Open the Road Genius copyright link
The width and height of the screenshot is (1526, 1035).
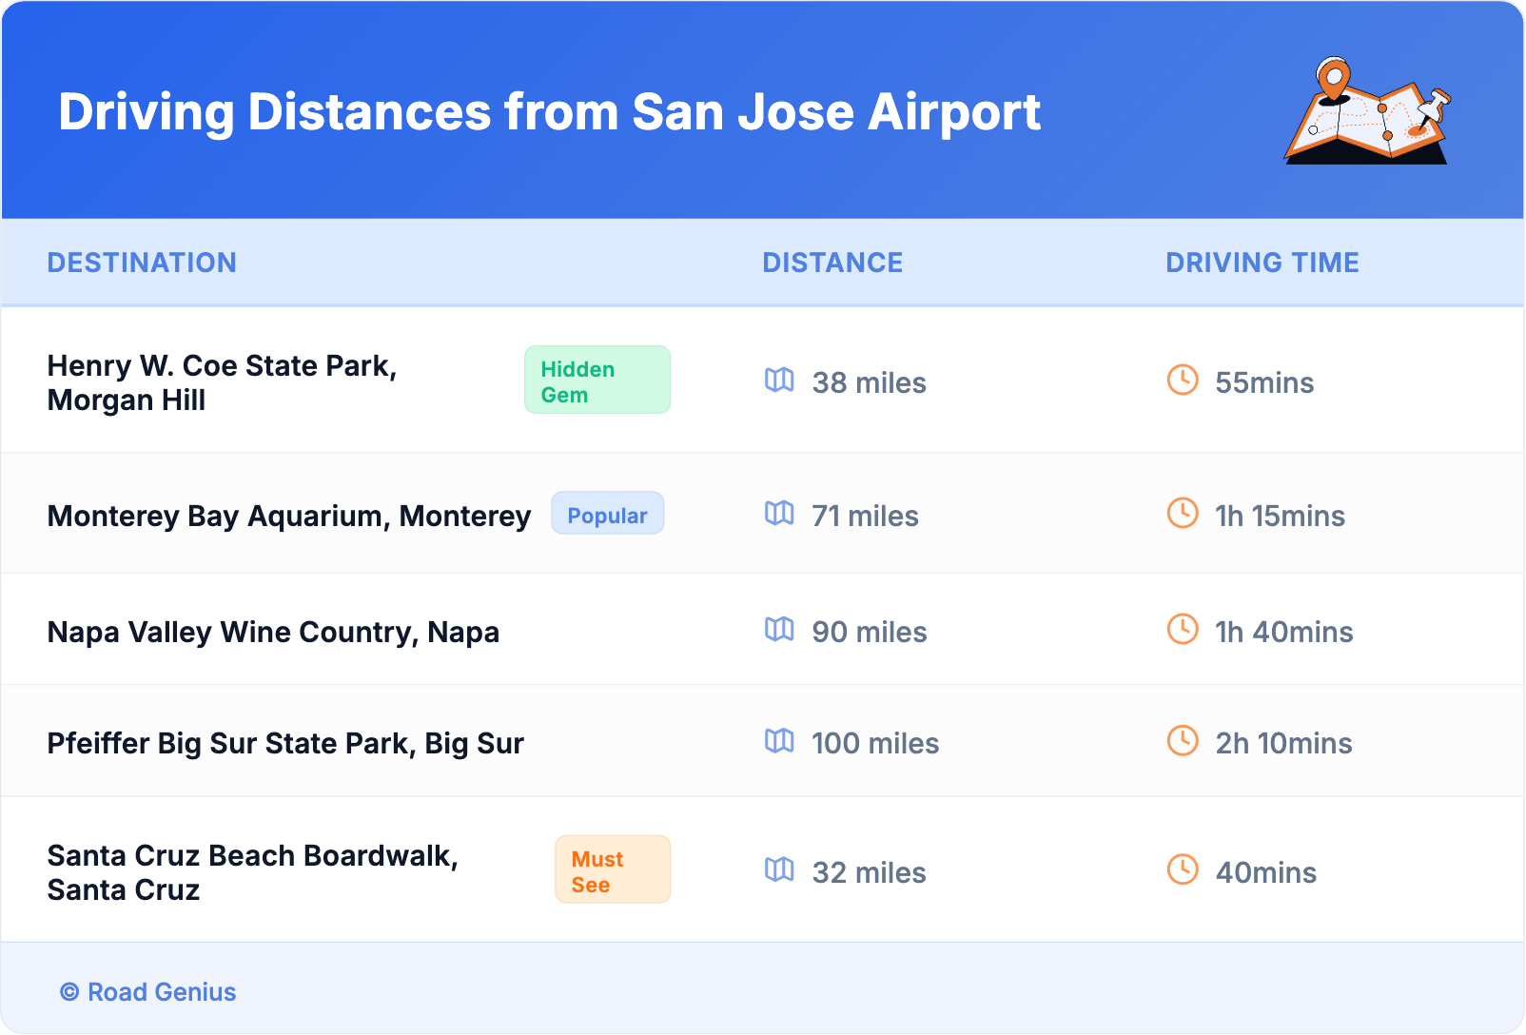pyautogui.click(x=148, y=992)
